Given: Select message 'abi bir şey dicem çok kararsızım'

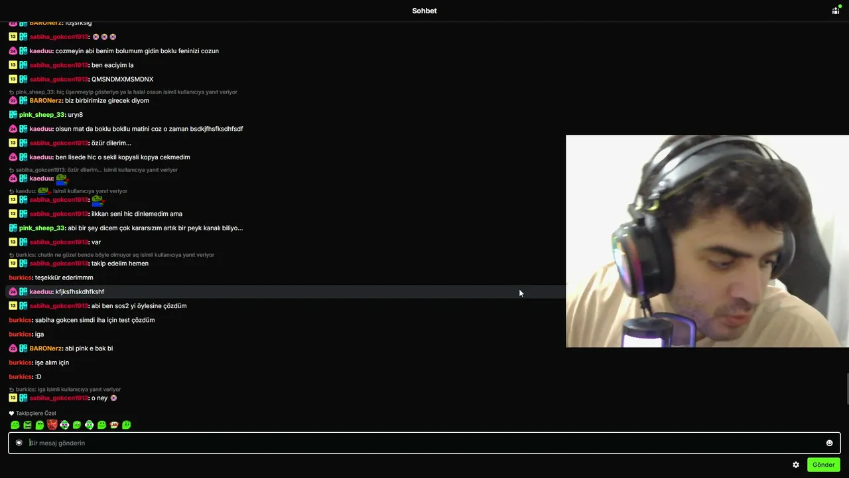Looking at the screenshot, I should click(155, 228).
